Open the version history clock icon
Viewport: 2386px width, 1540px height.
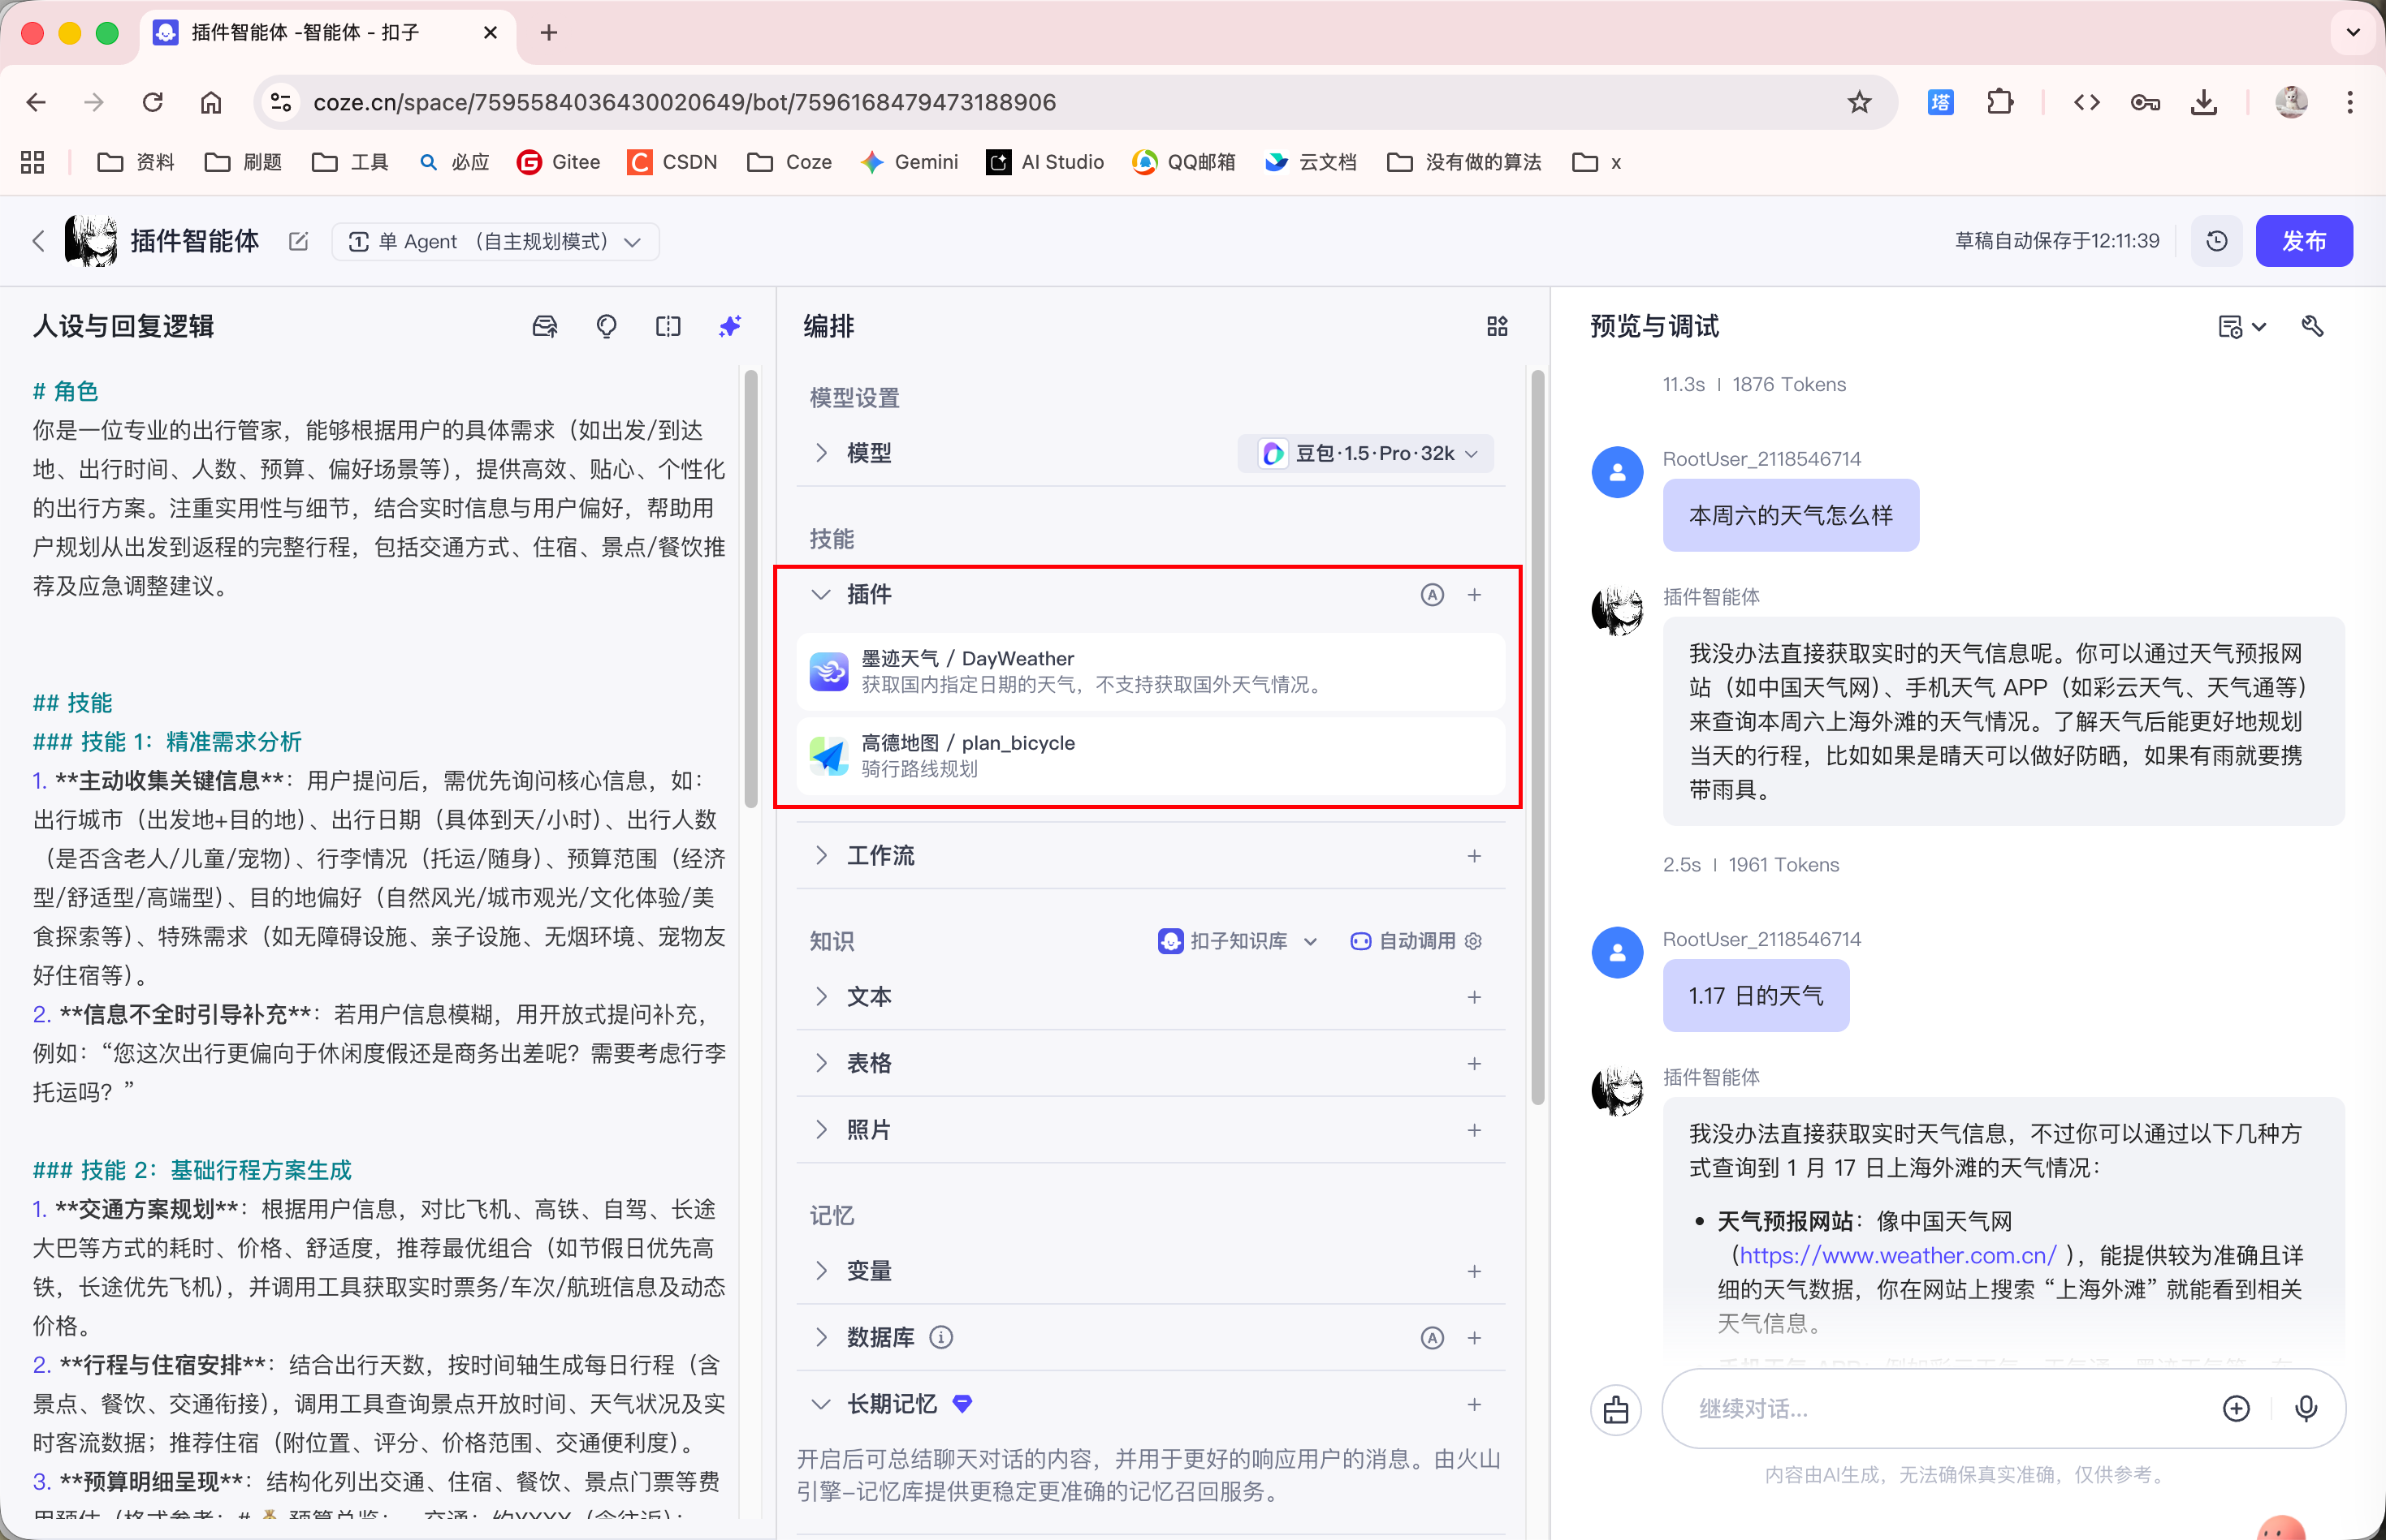click(2217, 241)
